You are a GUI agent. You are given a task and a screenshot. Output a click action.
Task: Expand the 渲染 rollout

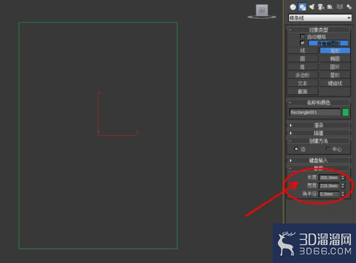tap(318, 125)
